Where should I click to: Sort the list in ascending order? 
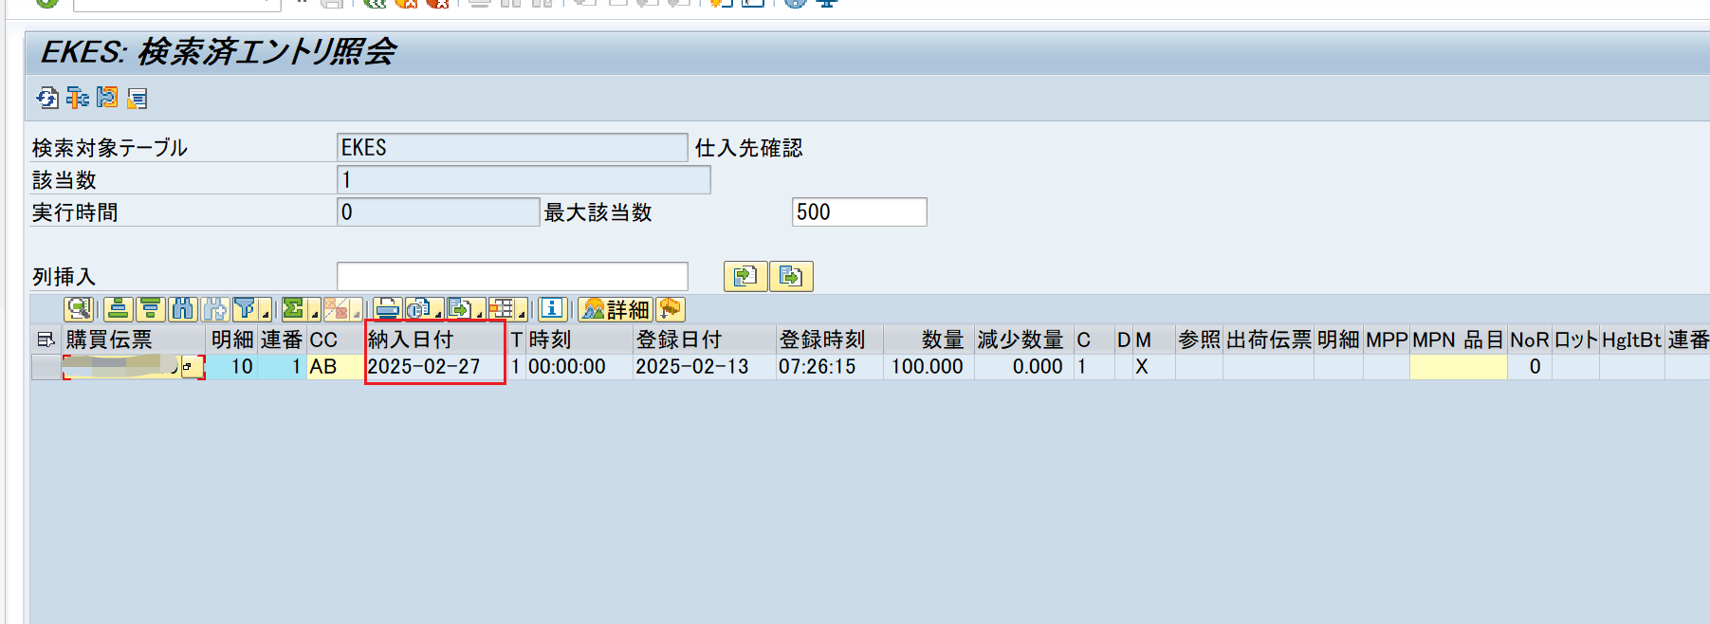click(118, 309)
